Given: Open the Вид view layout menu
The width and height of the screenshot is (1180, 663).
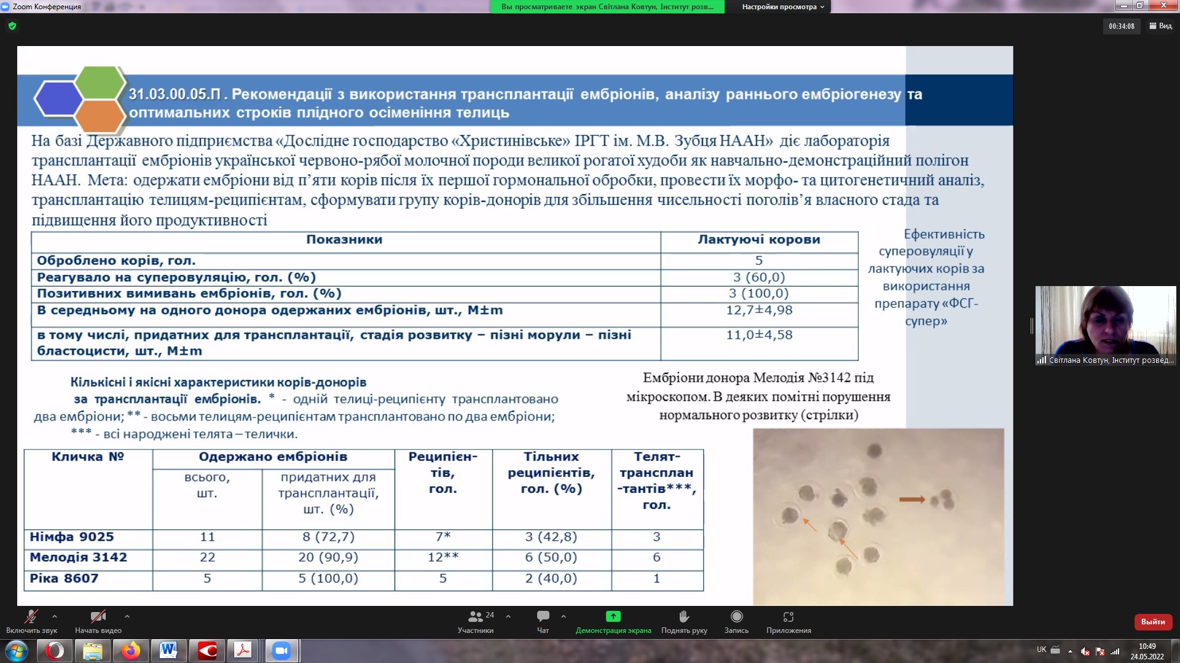Looking at the screenshot, I should tap(1161, 26).
